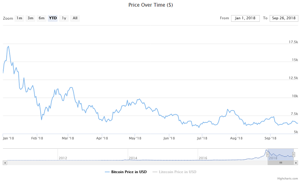Click the 2014 label in navigator
301x181 pixels.
coord(133,158)
